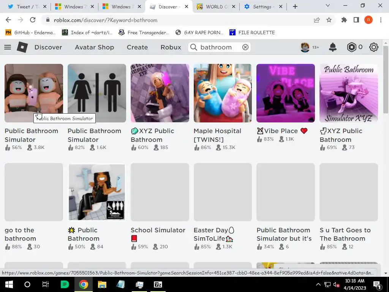The image size is (389, 292).
Task: Click the Cortana circle on the taskbar
Action: (27, 284)
